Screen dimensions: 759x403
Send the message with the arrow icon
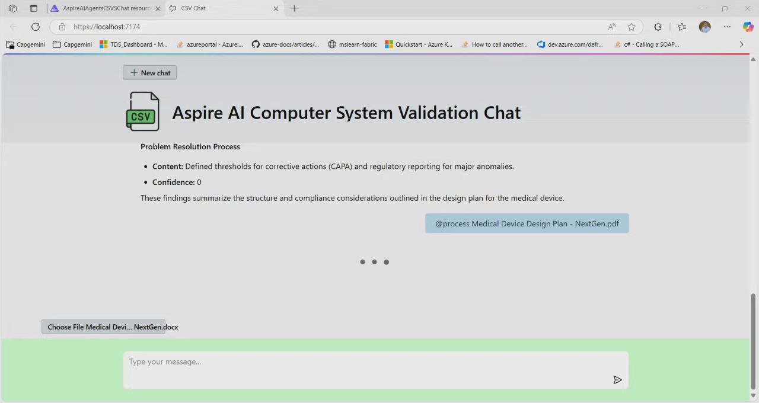coord(617,380)
